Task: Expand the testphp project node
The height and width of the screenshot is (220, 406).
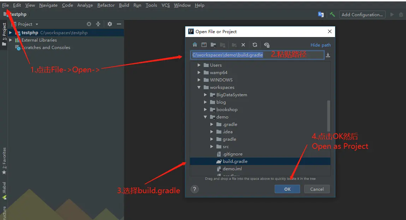Action: (x=10, y=32)
